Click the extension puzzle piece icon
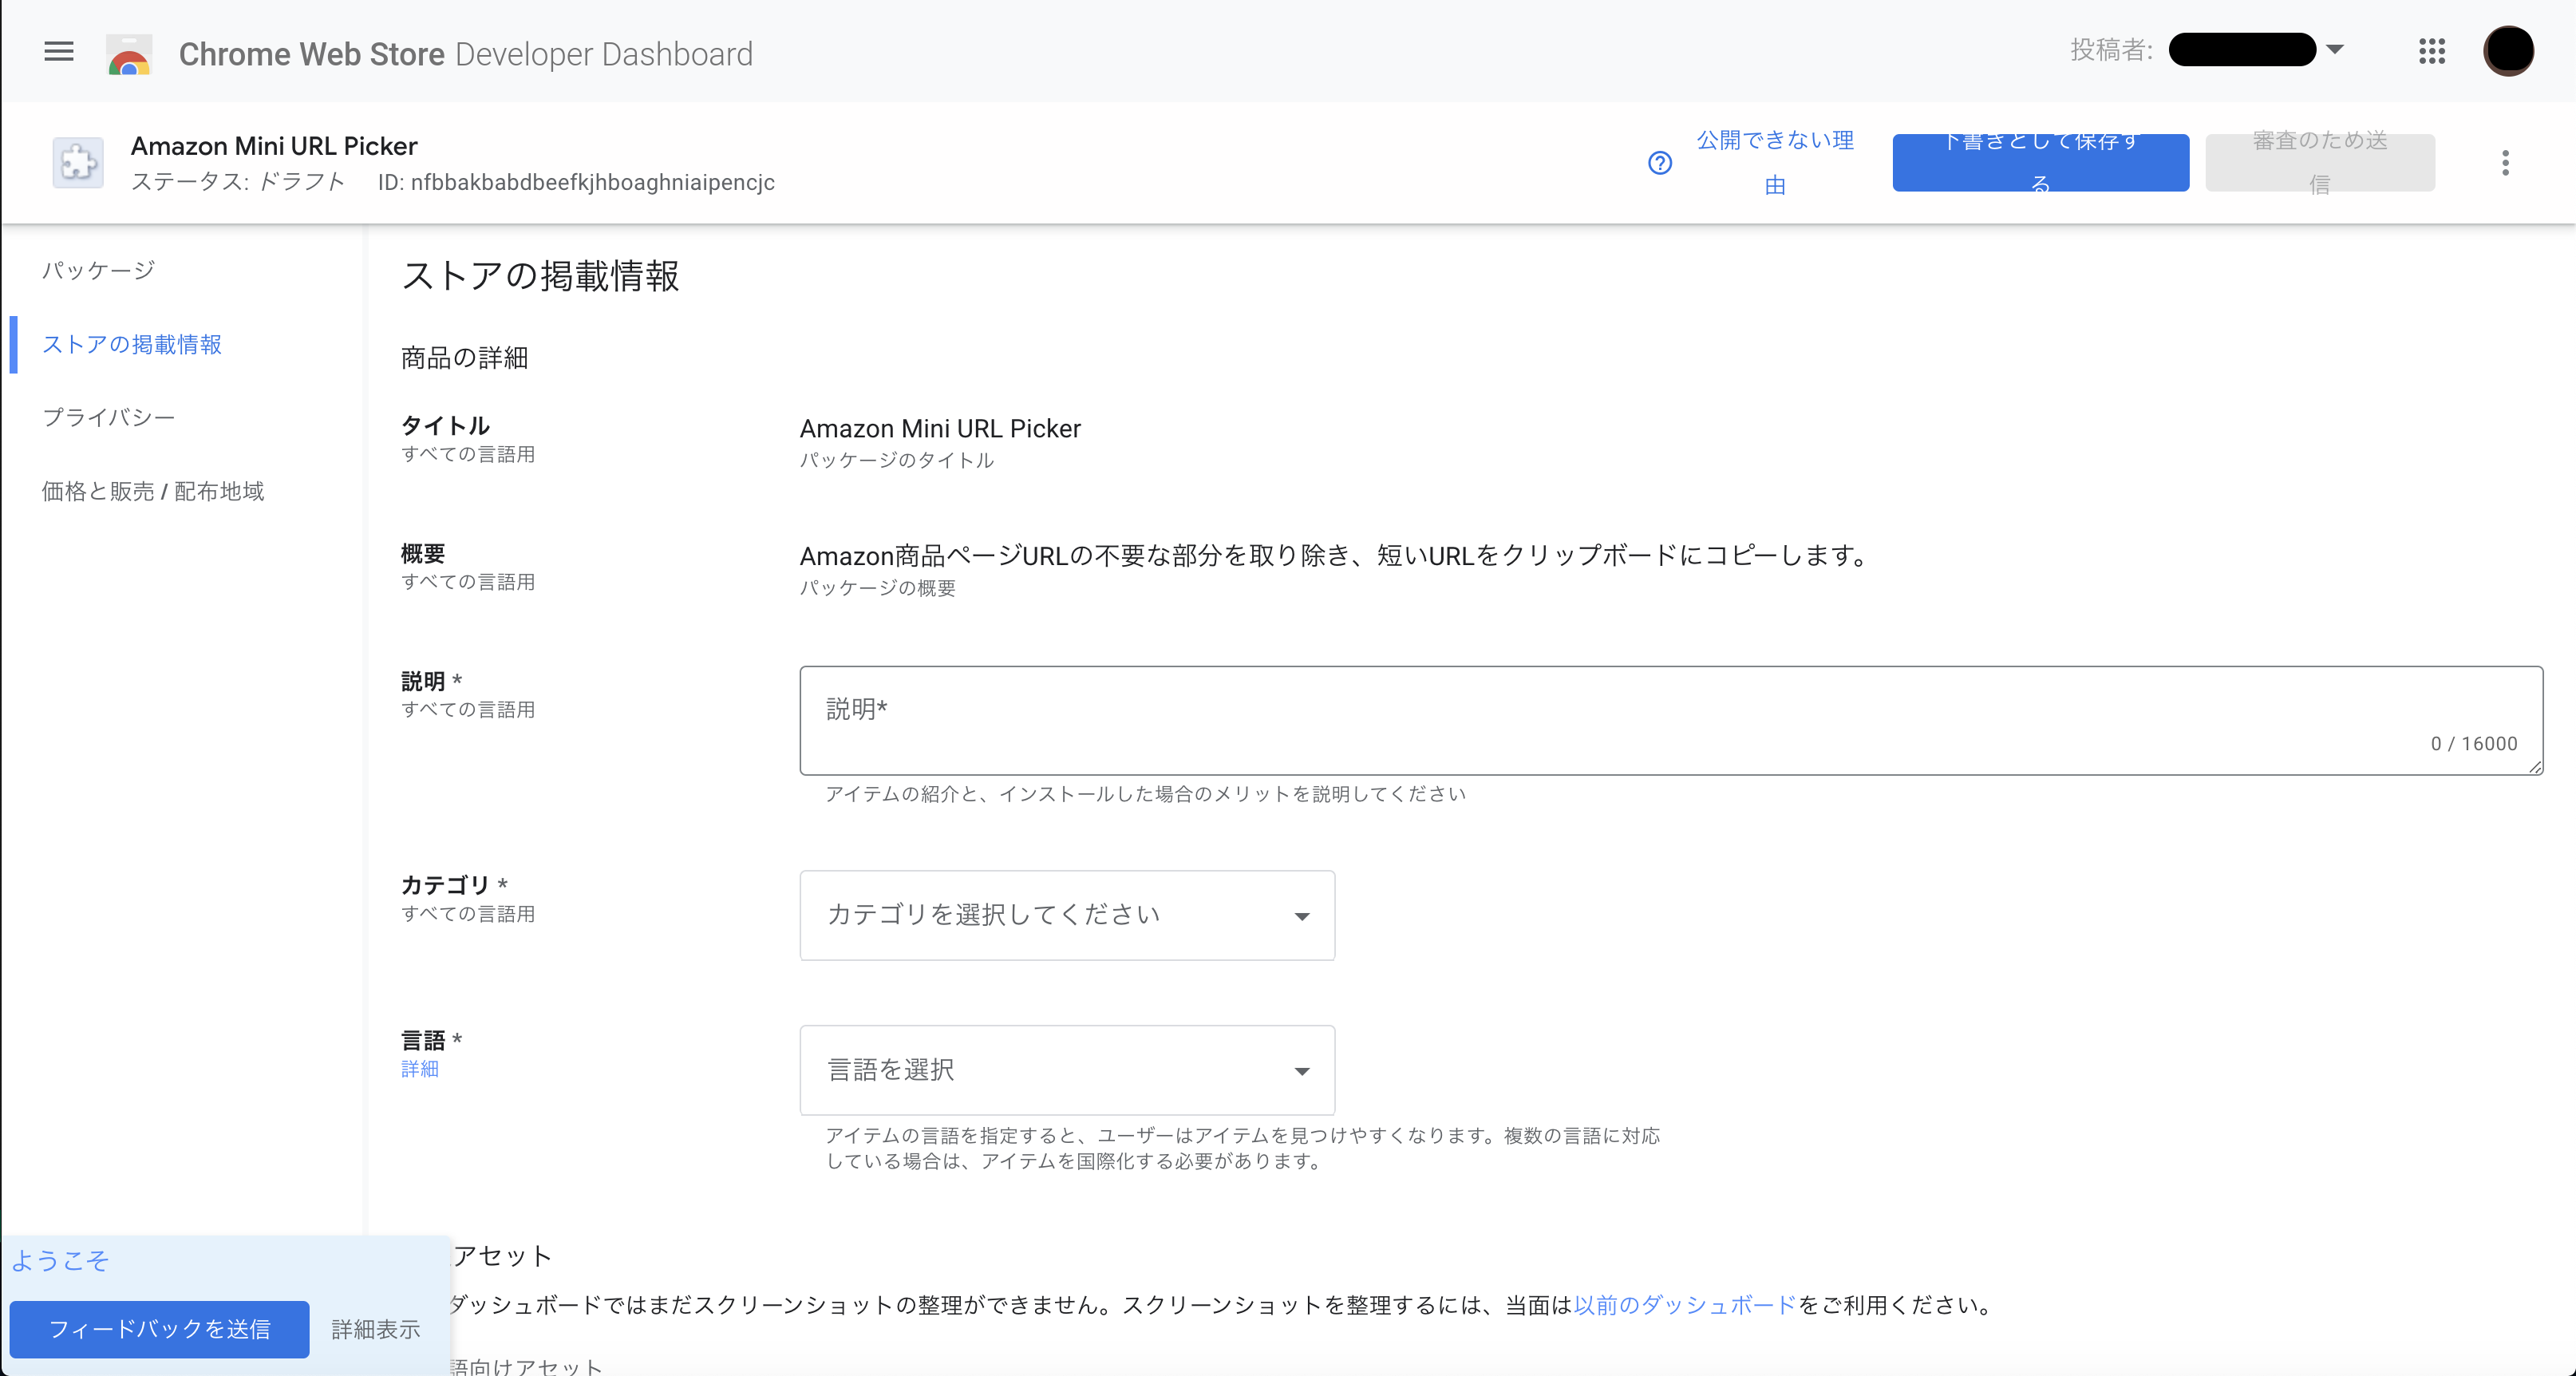 78,163
